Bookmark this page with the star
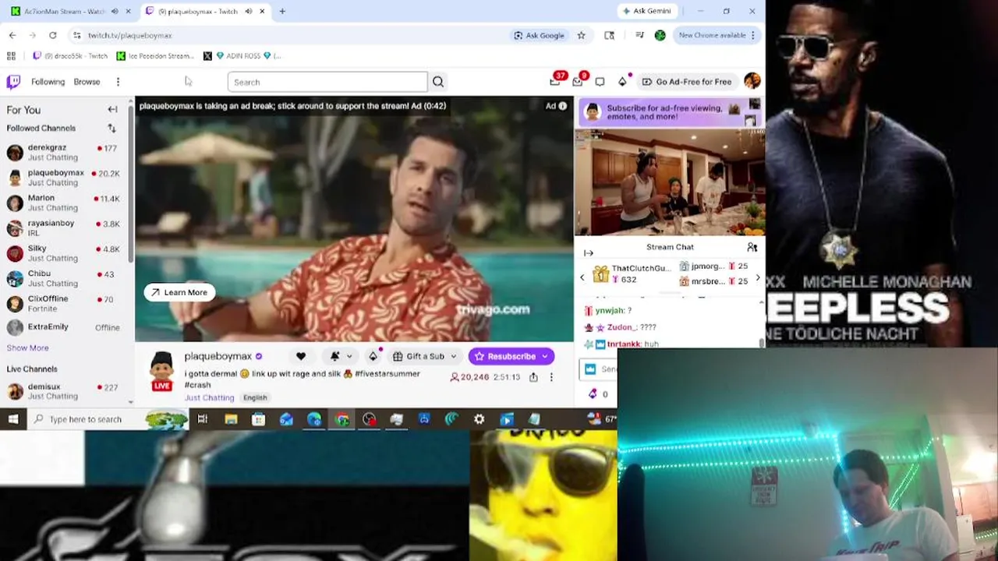Image resolution: width=998 pixels, height=561 pixels. point(581,35)
